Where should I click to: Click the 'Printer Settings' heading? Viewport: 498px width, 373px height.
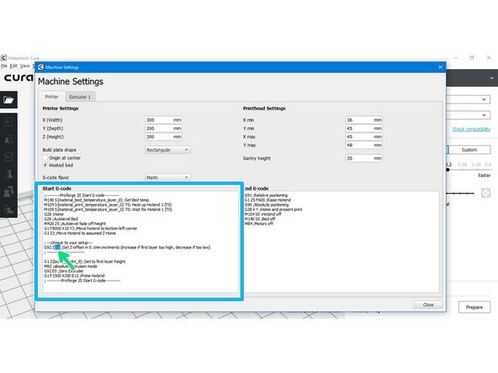point(61,108)
